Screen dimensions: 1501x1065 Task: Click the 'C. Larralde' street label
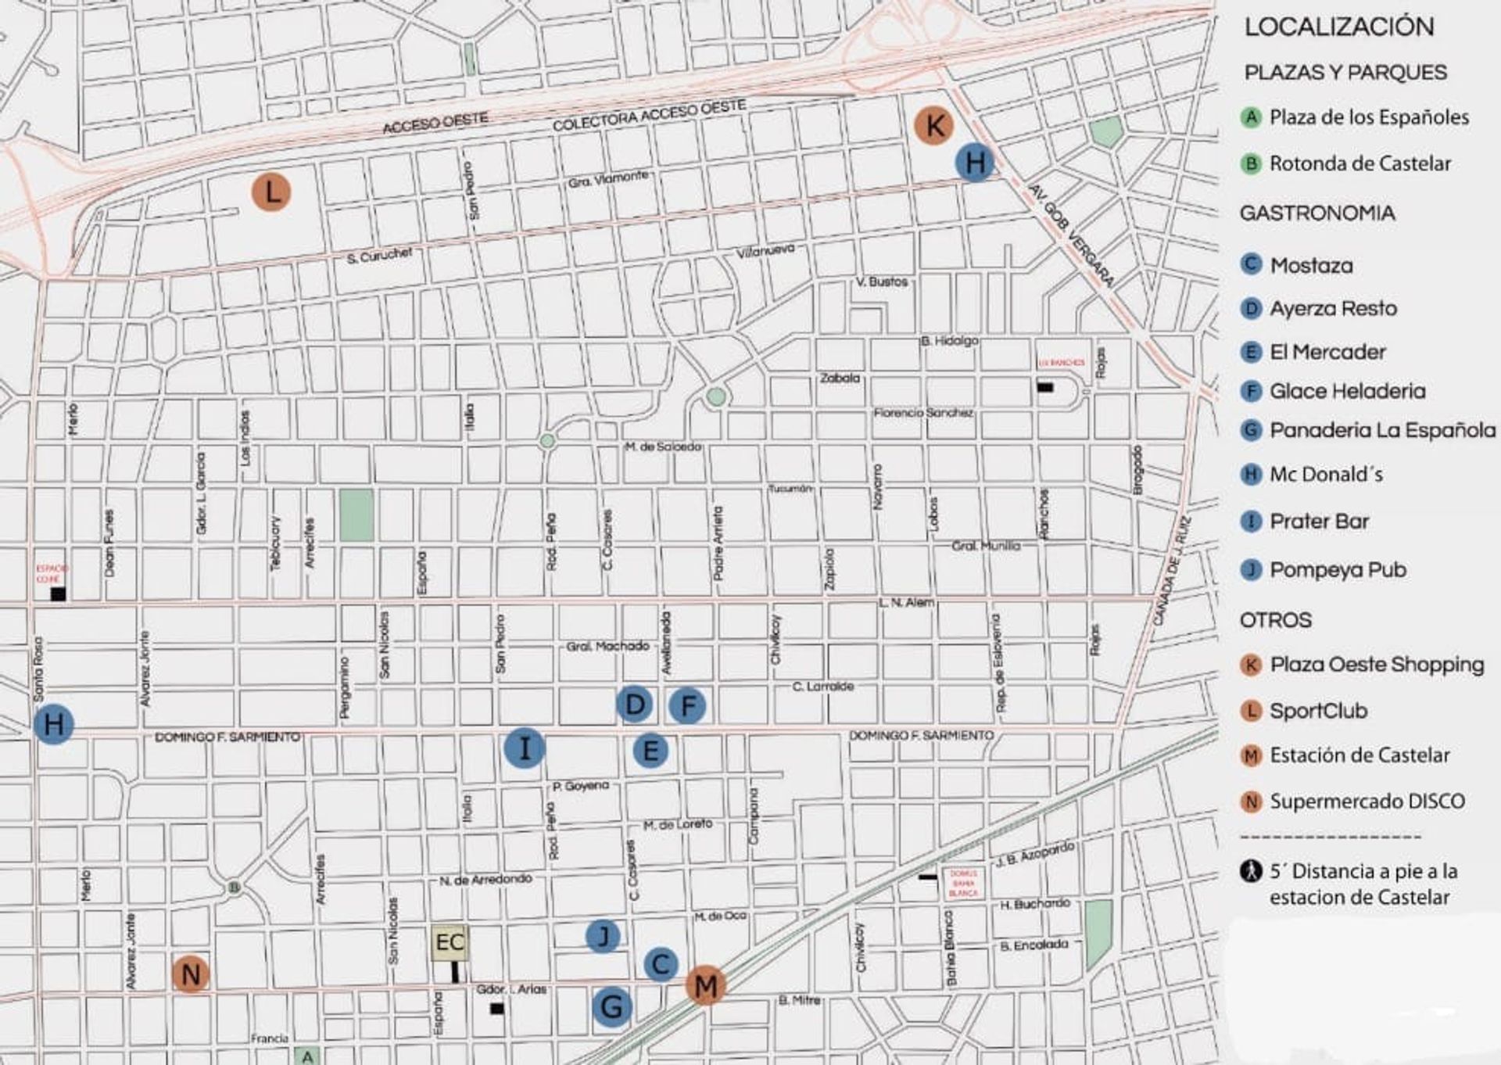click(x=822, y=687)
